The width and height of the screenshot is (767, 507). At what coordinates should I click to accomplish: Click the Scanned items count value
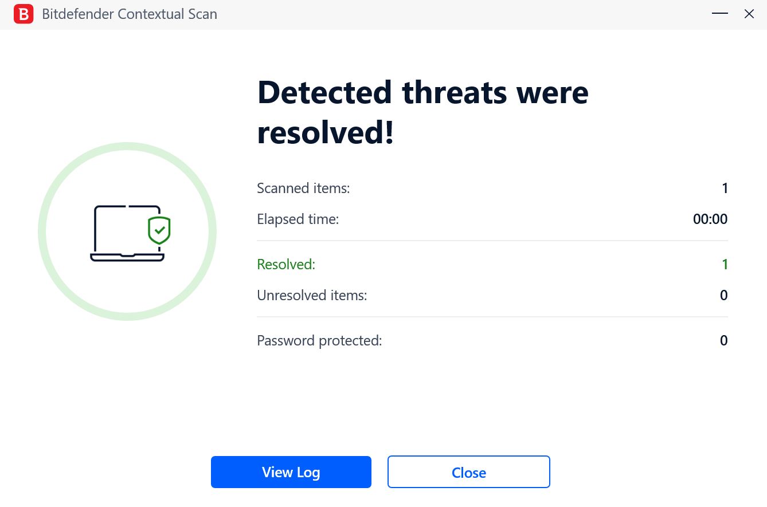pos(725,188)
